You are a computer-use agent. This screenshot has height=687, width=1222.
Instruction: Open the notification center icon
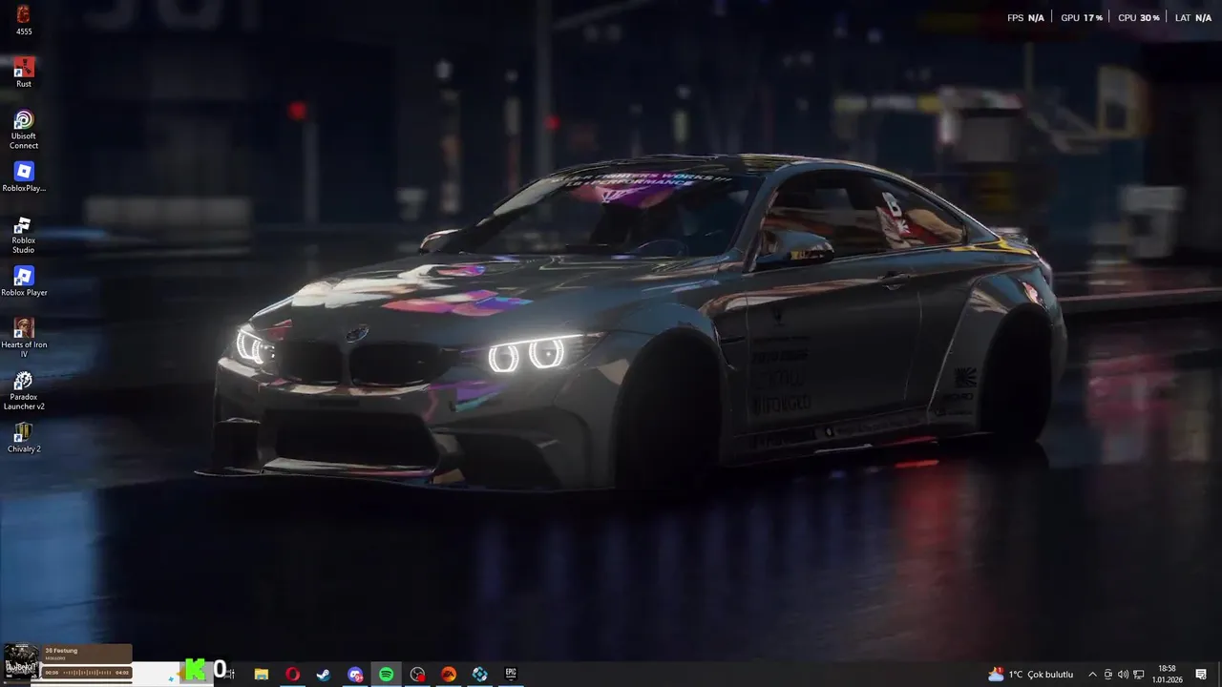(x=1201, y=675)
